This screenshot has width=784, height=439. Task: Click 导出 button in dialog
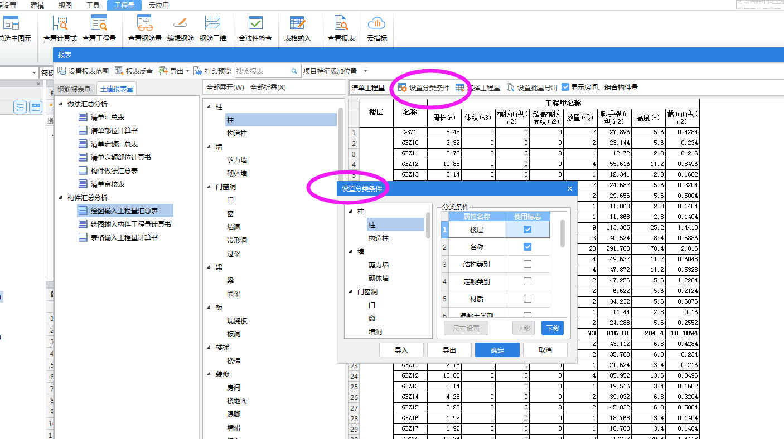[449, 350]
